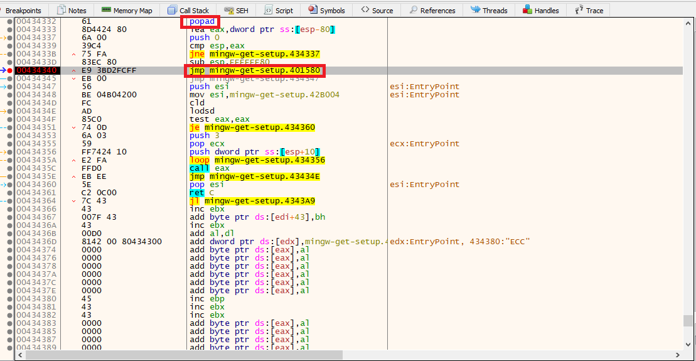This screenshot has height=361, width=696.
Task: Click the horizontal scrollbar thumb
Action: [185, 355]
